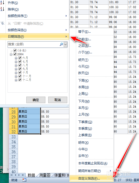The height and width of the screenshot is (183, 139).
Task: Expand the 十一月 tree node
Action: point(16,76)
